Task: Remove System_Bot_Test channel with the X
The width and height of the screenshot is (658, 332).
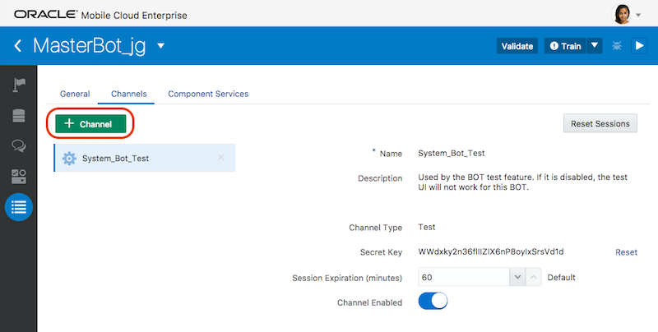Action: click(x=220, y=157)
